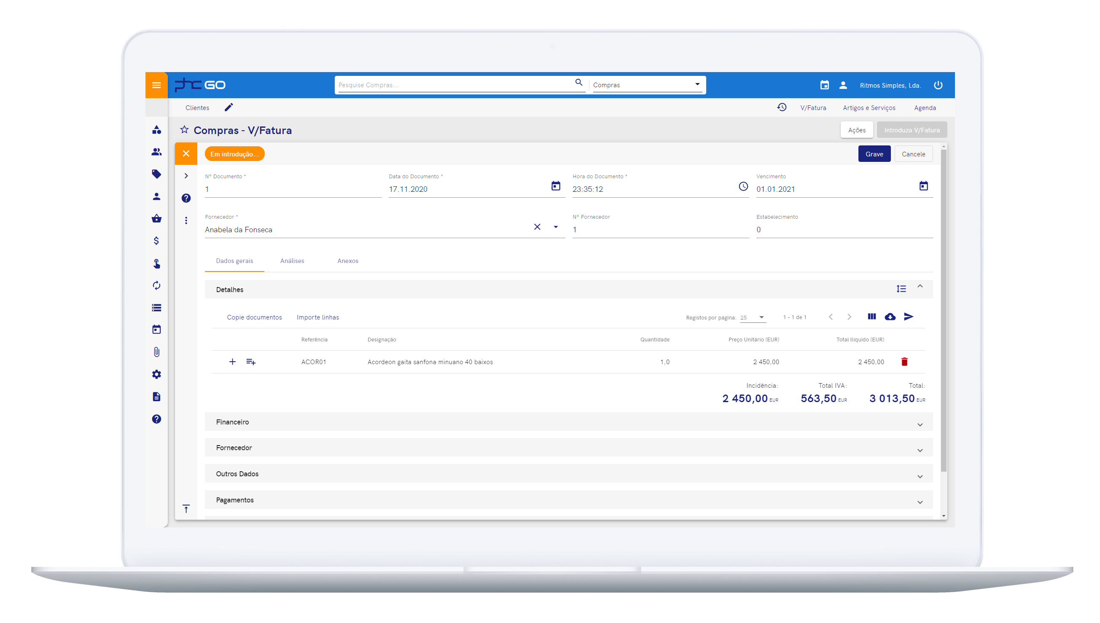Clear the Fornecedor field with X
Viewport: 1100px width, 623px height.
(x=537, y=227)
